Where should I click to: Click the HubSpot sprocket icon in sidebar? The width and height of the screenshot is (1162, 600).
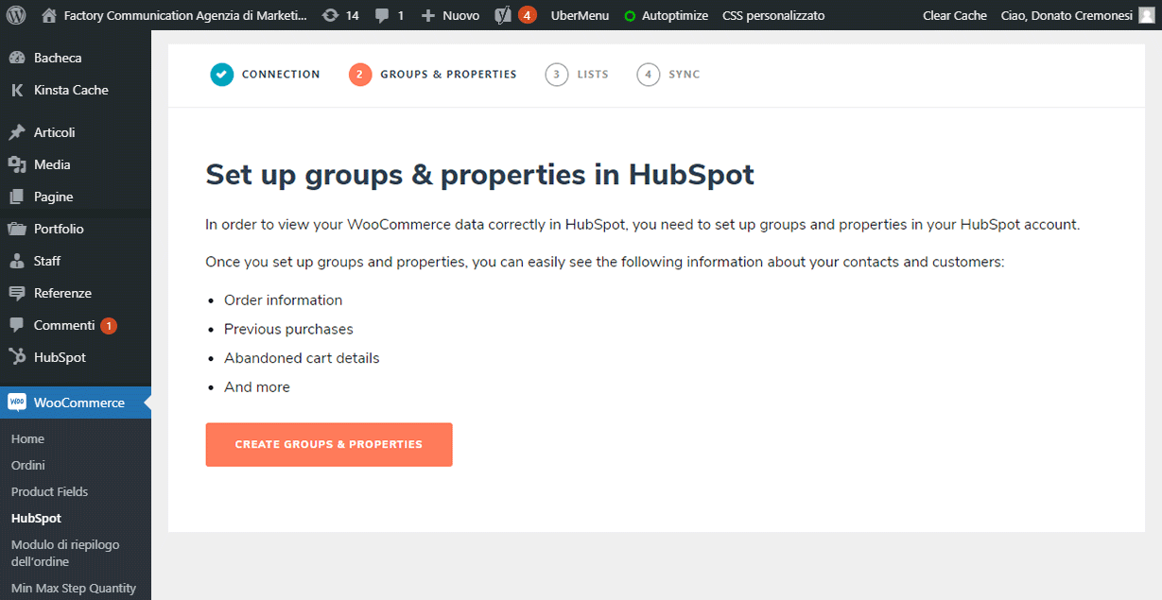(17, 357)
